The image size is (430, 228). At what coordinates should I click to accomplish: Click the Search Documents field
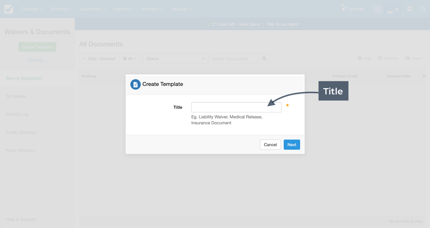(234, 59)
